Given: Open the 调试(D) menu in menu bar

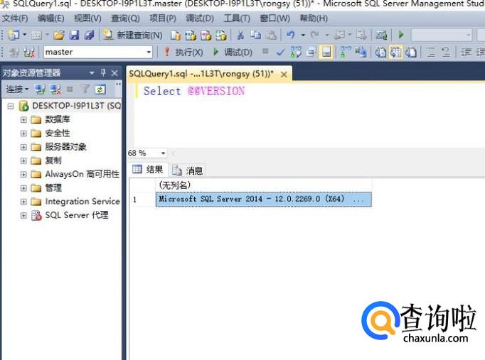Looking at the screenshot, I should 200,18.
